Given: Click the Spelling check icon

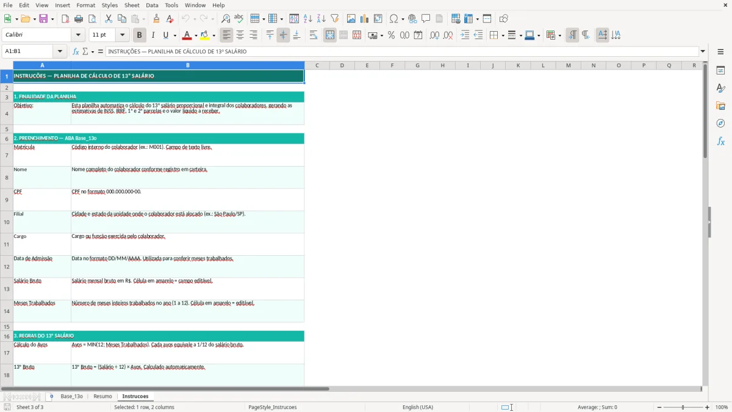Looking at the screenshot, I should pos(239,19).
